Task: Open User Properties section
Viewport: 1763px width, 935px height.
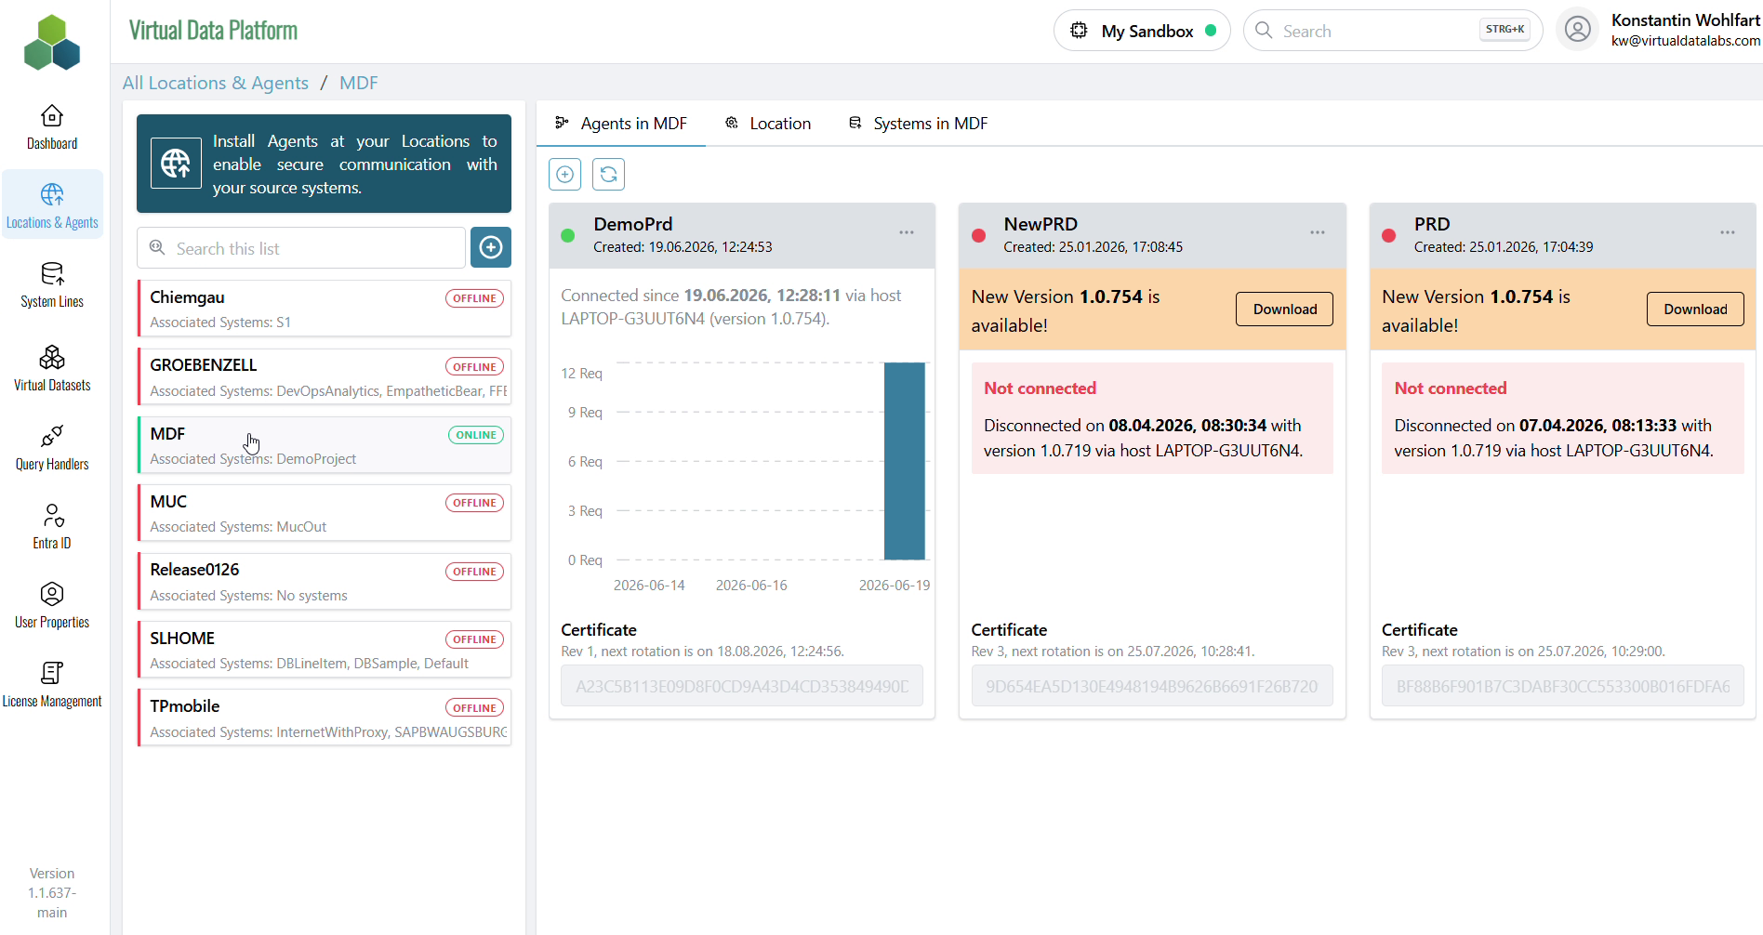Action: [52, 605]
